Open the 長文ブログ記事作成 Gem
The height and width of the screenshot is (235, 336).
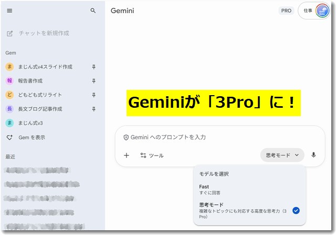click(40, 109)
